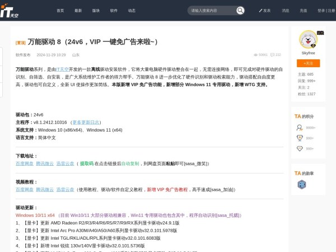
Task: Open the 百度网盘 download link
Action: [25, 164]
